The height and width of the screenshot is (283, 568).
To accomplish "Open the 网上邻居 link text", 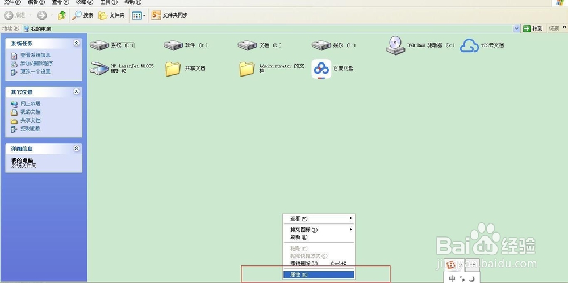I will pyautogui.click(x=31, y=104).
